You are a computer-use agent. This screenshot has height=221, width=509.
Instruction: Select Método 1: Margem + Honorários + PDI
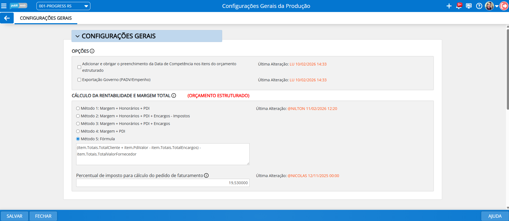point(78,108)
